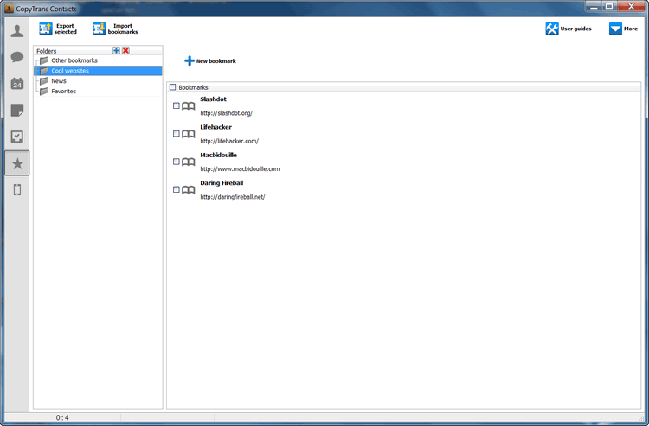Click the Lifehacker book icon
Viewport: 649px width, 426px height.
pos(189,134)
